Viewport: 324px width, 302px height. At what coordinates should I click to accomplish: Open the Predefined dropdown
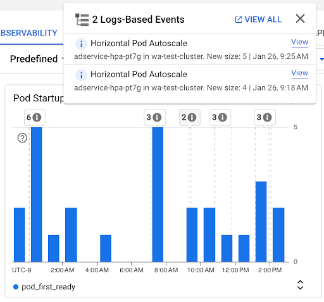pyautogui.click(x=37, y=59)
